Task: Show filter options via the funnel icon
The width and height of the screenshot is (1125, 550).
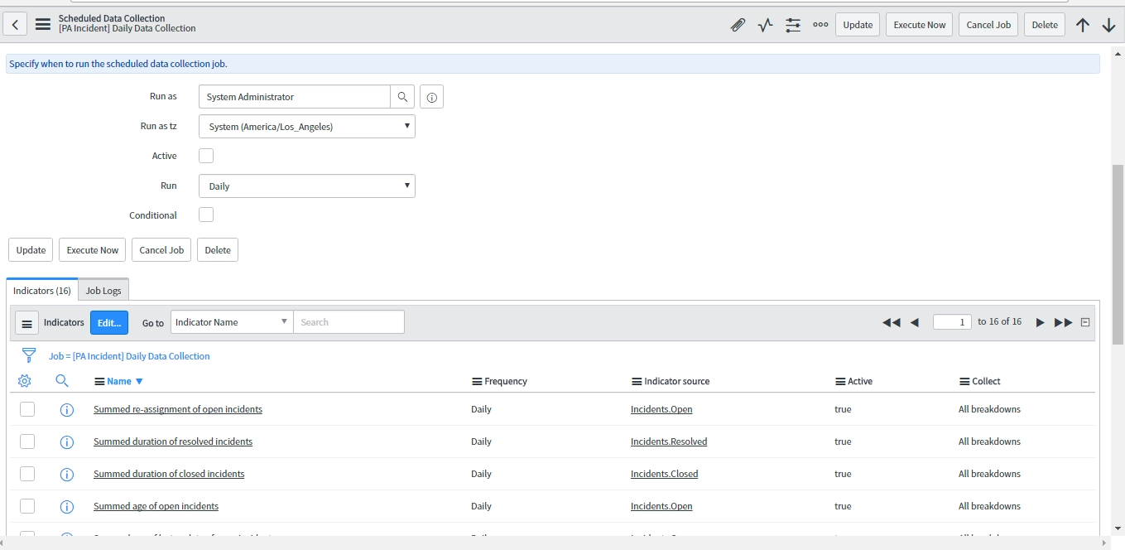Action: click(29, 355)
